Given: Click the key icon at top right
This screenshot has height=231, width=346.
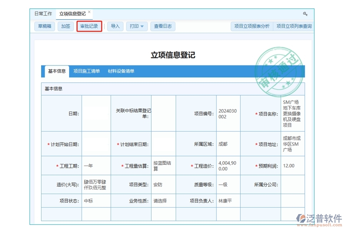Looking at the screenshot, I should (x=305, y=13).
